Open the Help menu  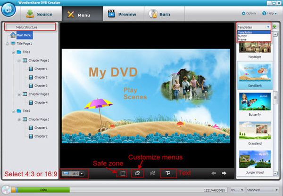pyautogui.click(x=269, y=13)
